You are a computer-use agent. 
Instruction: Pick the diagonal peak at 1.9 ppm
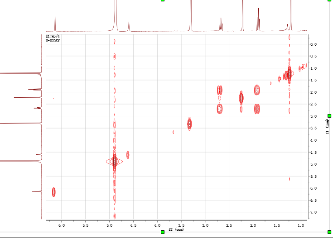click(257, 90)
